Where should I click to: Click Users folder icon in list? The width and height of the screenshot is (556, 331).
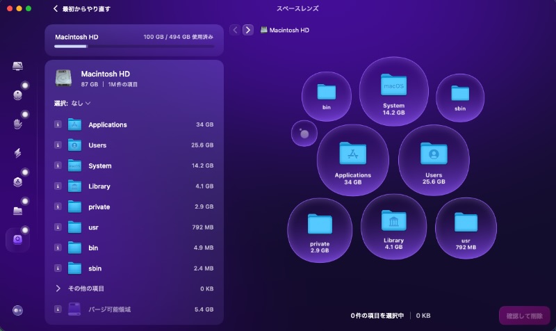tap(74, 145)
